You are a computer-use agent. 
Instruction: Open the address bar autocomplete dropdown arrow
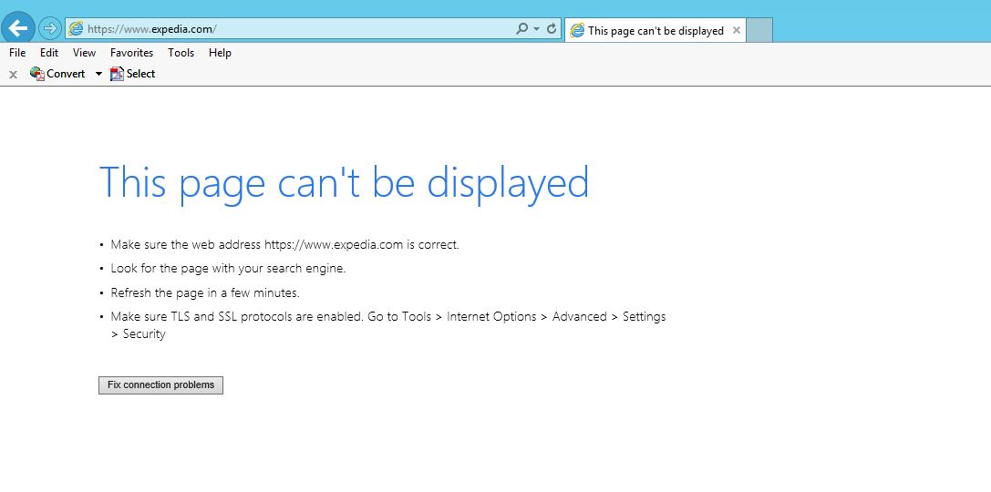click(536, 29)
